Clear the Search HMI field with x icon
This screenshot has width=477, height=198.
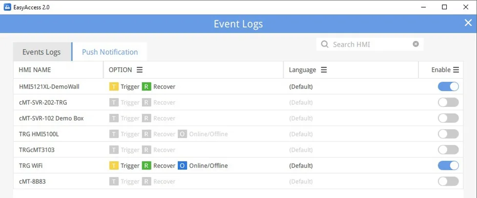coord(415,44)
